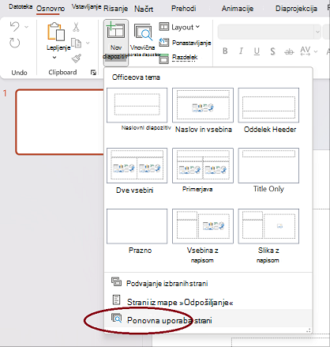The width and height of the screenshot is (330, 347).
Task: Open the Clipboard dialog launcher
Action: (x=93, y=73)
